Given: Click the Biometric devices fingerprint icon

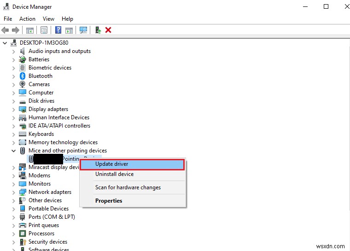Looking at the screenshot, I should (22, 68).
